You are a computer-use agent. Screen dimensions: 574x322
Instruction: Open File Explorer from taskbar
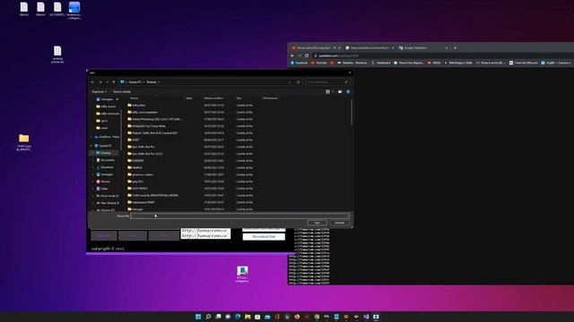(x=248, y=317)
